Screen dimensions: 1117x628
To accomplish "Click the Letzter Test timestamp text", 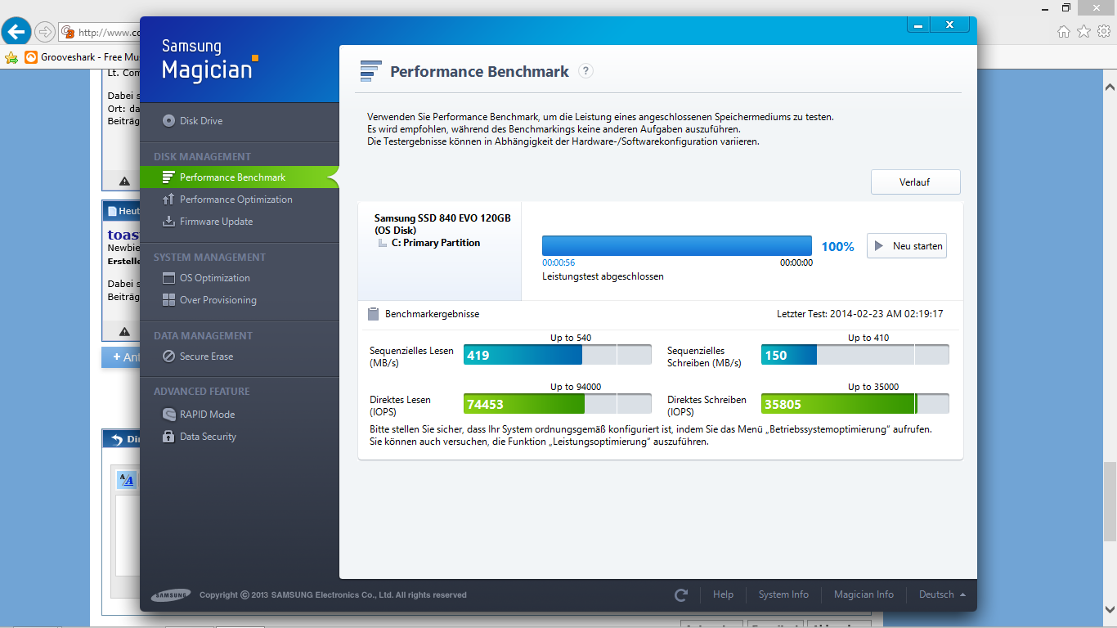I will [x=860, y=314].
